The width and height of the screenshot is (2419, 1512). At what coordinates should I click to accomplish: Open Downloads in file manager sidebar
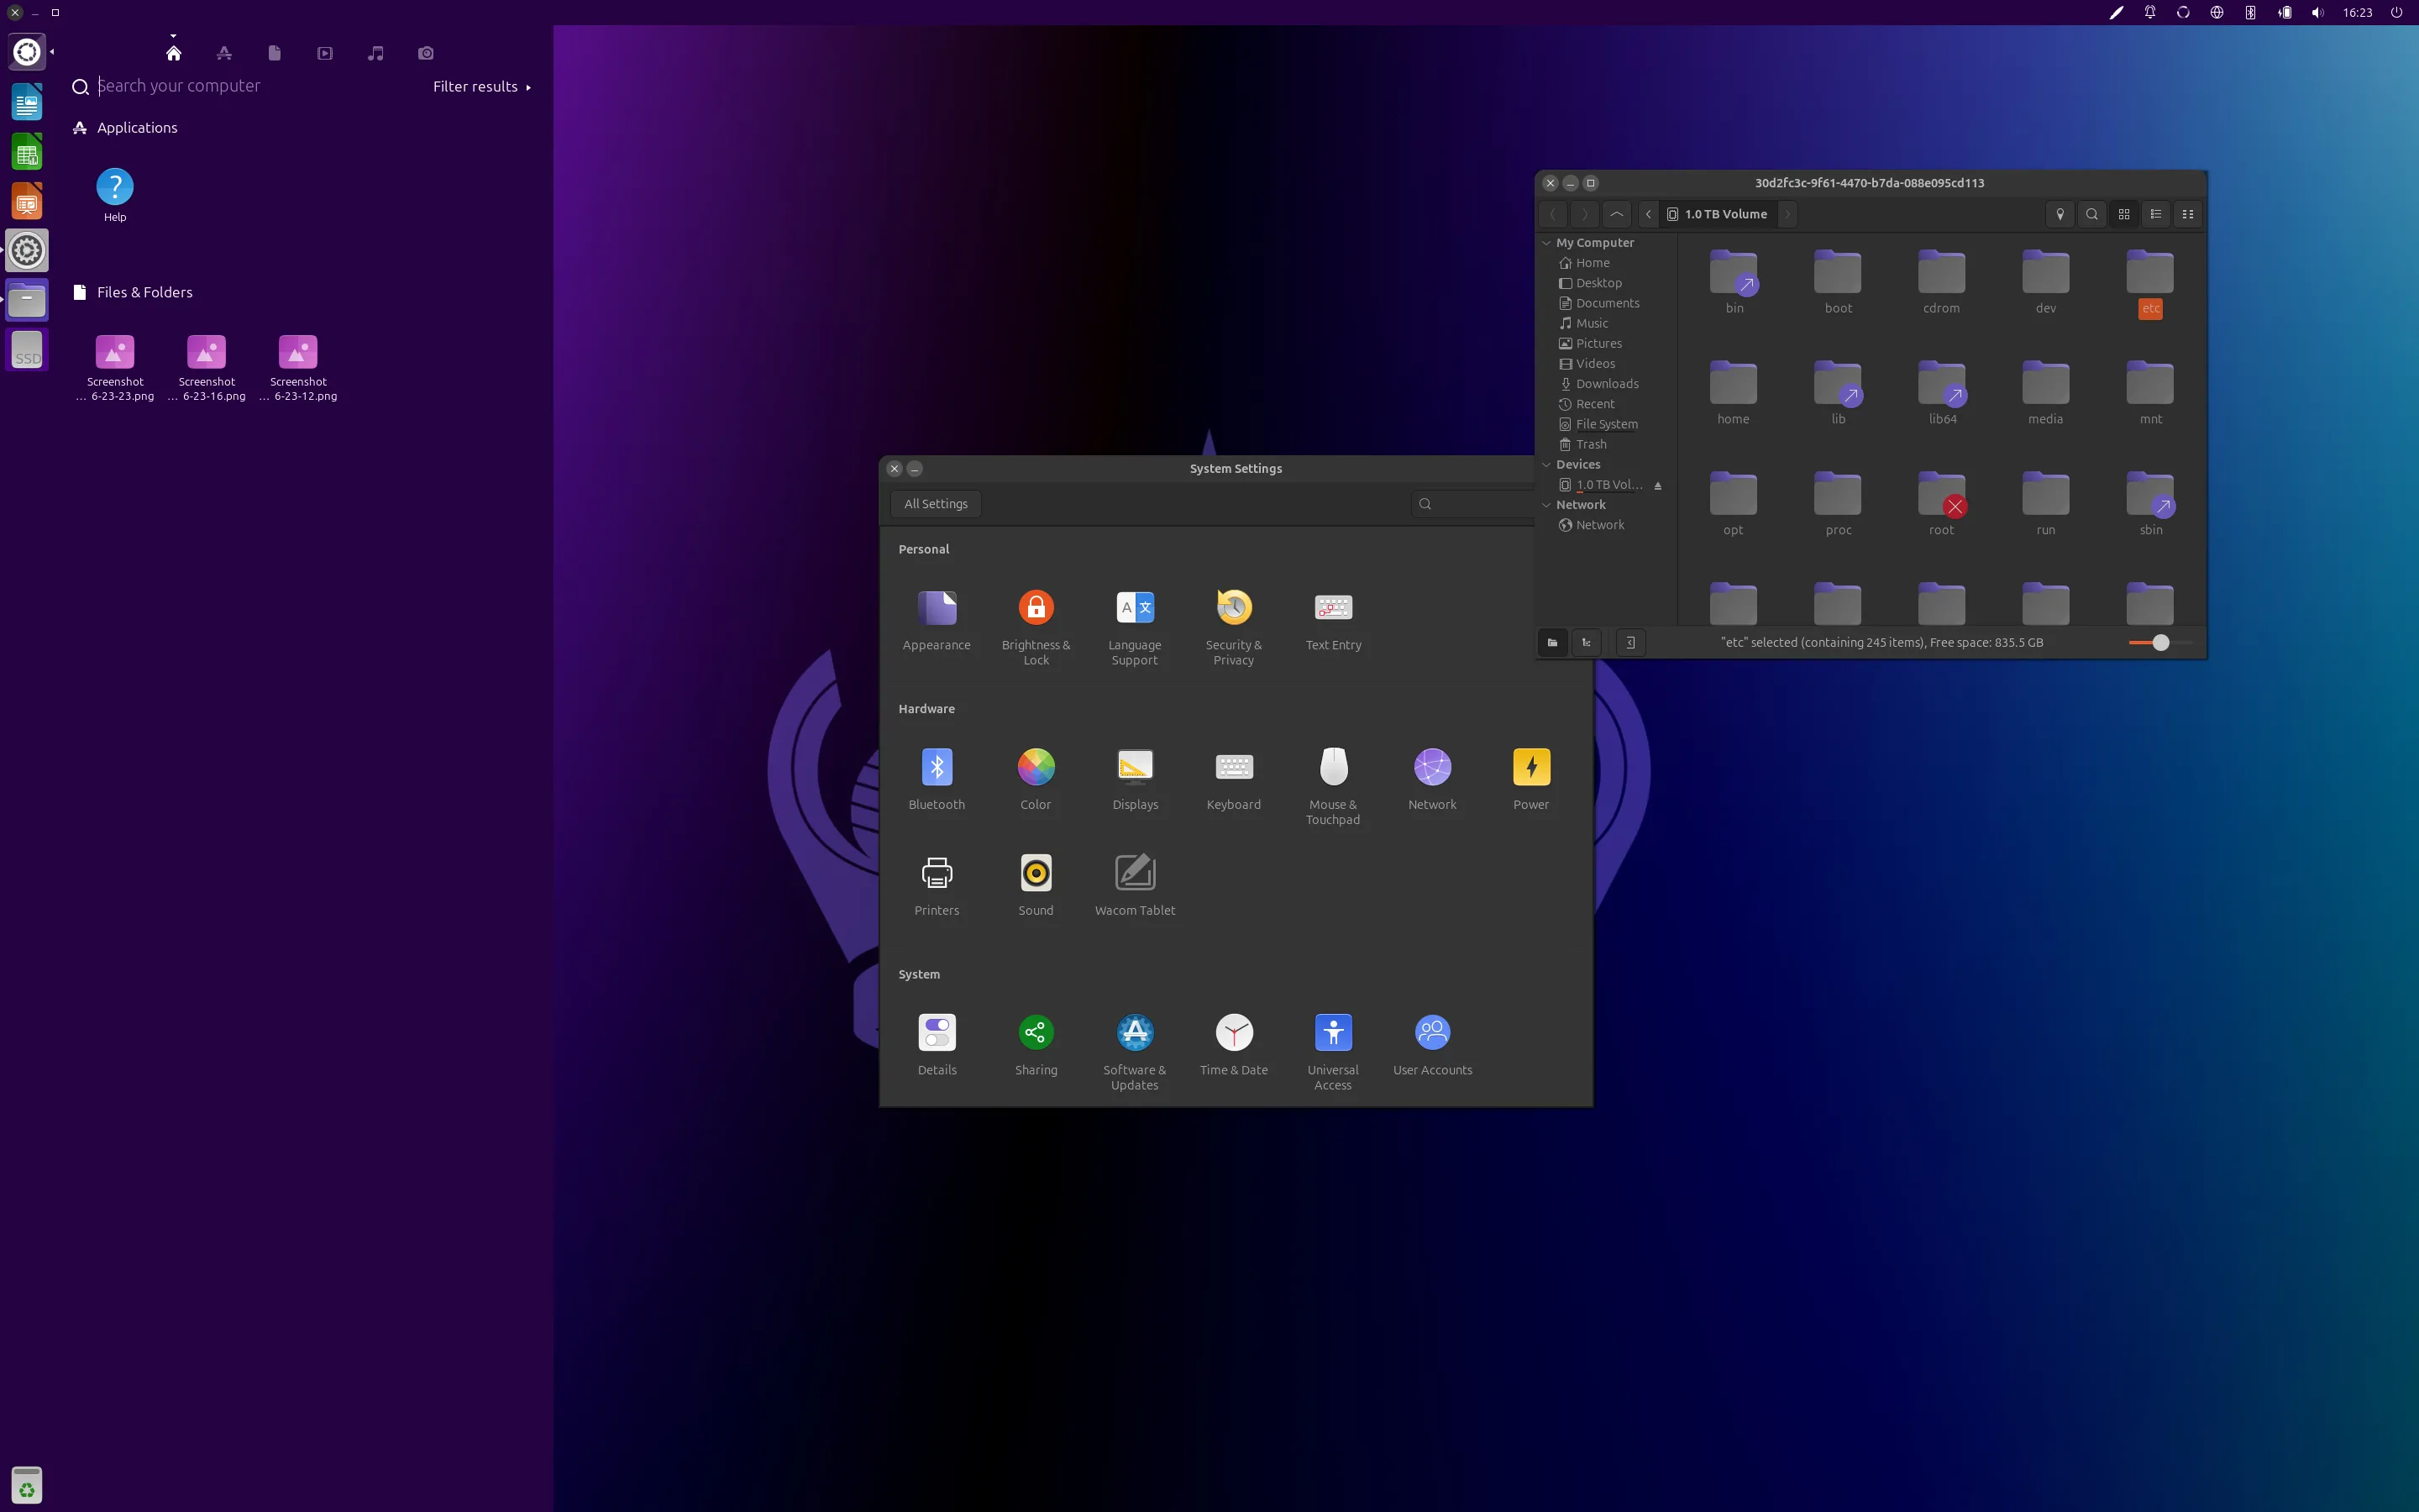[x=1606, y=384]
